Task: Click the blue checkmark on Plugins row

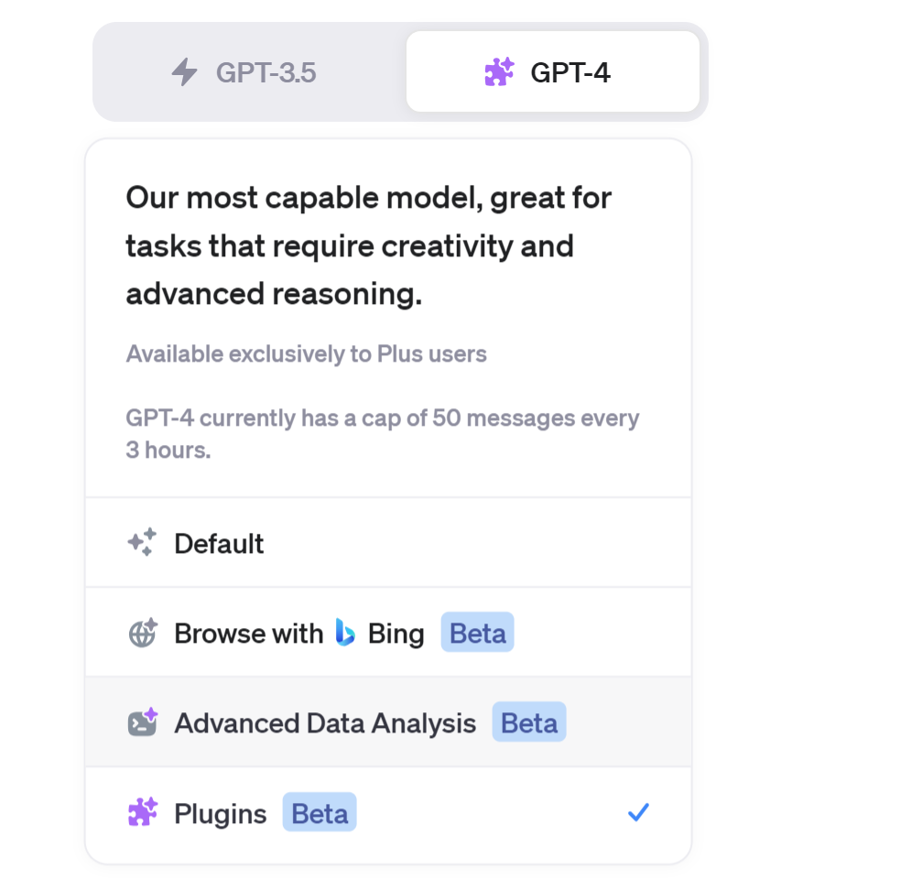Action: click(638, 812)
